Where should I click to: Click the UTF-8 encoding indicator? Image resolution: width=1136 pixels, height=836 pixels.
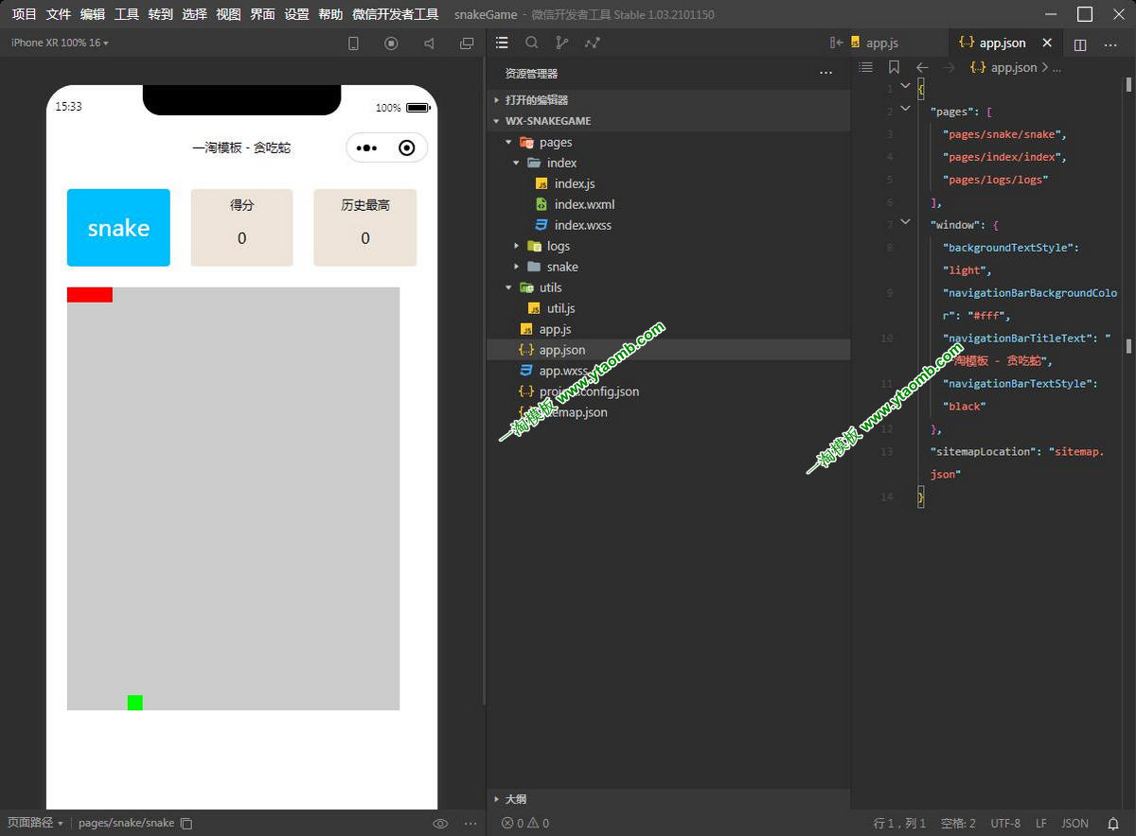coord(1005,824)
